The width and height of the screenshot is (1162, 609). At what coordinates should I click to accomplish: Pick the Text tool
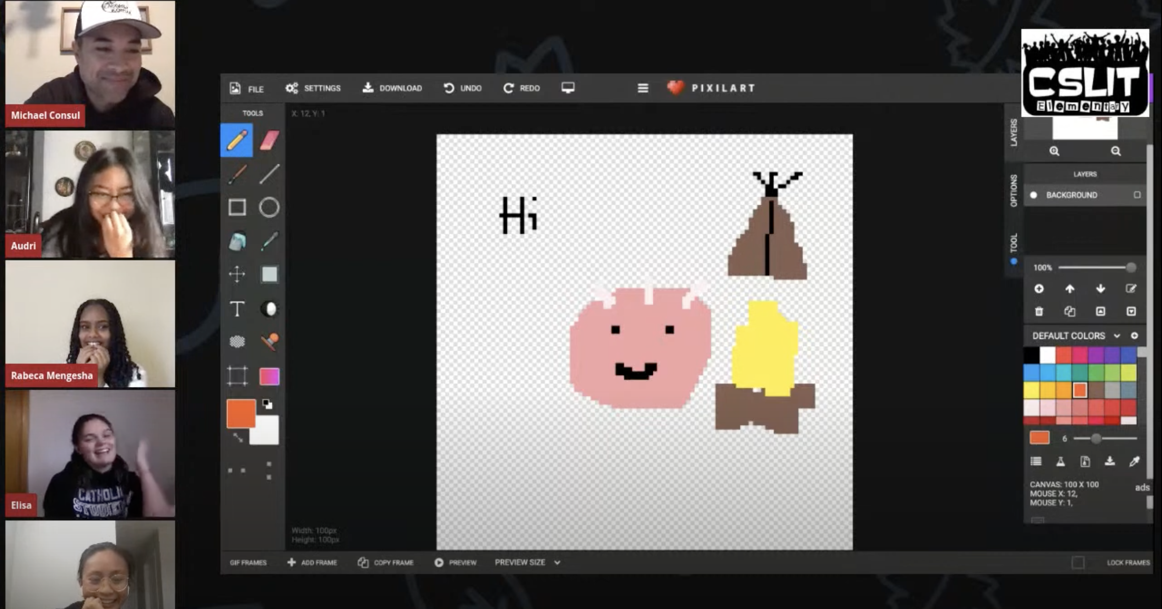(237, 309)
